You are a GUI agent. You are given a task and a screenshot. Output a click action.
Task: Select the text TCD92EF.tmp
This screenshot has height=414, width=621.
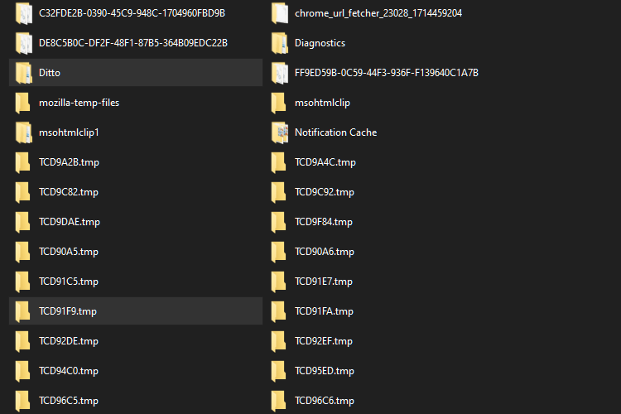click(324, 341)
